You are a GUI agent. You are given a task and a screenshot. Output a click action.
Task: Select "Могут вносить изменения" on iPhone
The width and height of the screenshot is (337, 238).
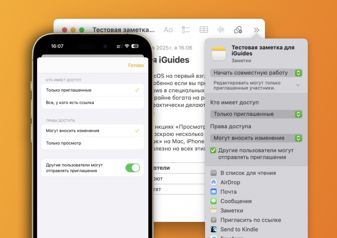92,131
